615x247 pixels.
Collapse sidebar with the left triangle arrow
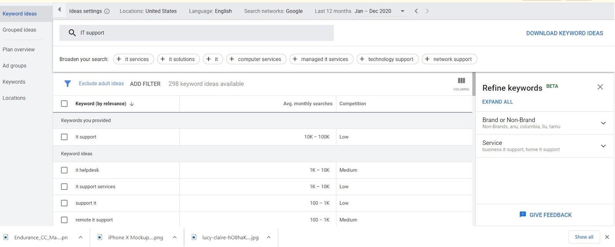coord(59,10)
